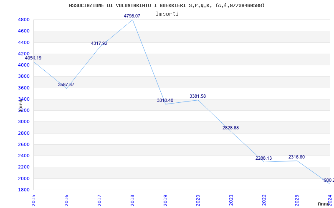Viewport: 334px width, 208px height.
Task: Click the Importi subtitle
Action: [167, 14]
